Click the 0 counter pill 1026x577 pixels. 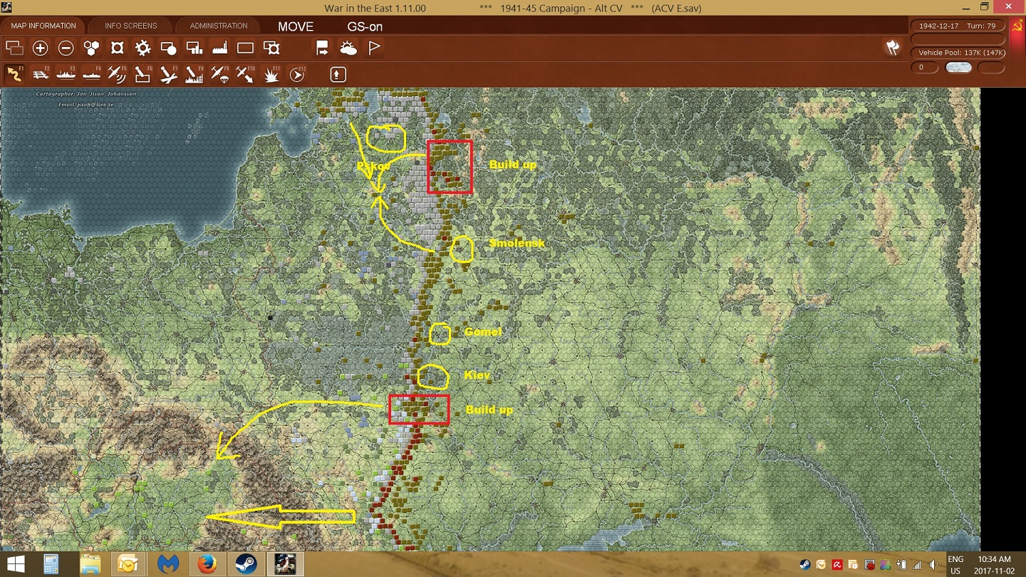(925, 68)
